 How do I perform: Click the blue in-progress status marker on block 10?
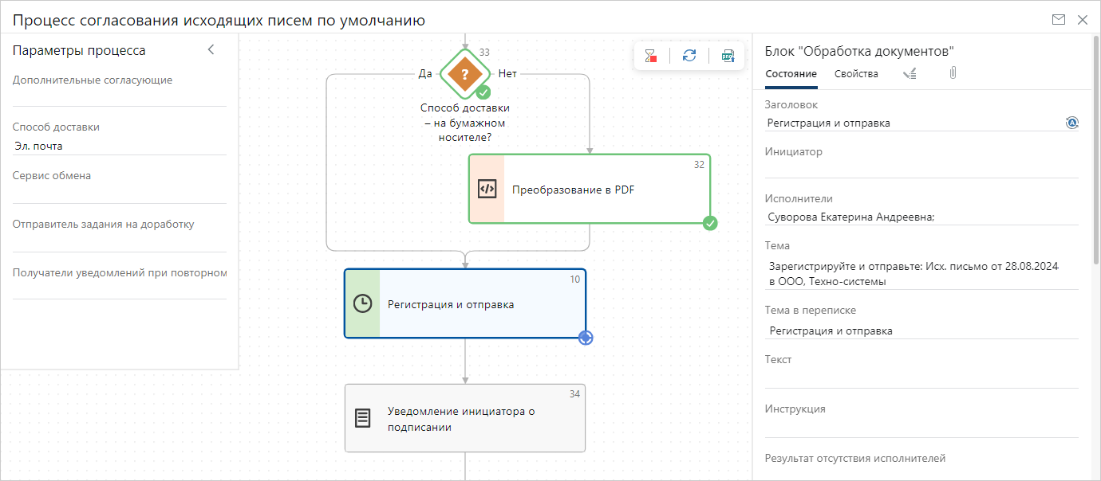click(586, 338)
